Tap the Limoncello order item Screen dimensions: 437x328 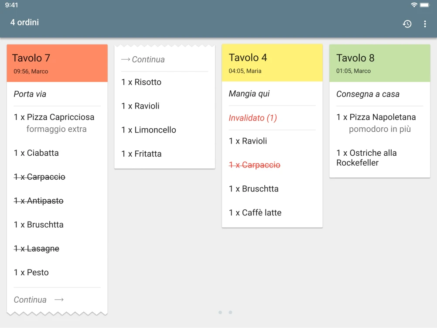pos(149,130)
